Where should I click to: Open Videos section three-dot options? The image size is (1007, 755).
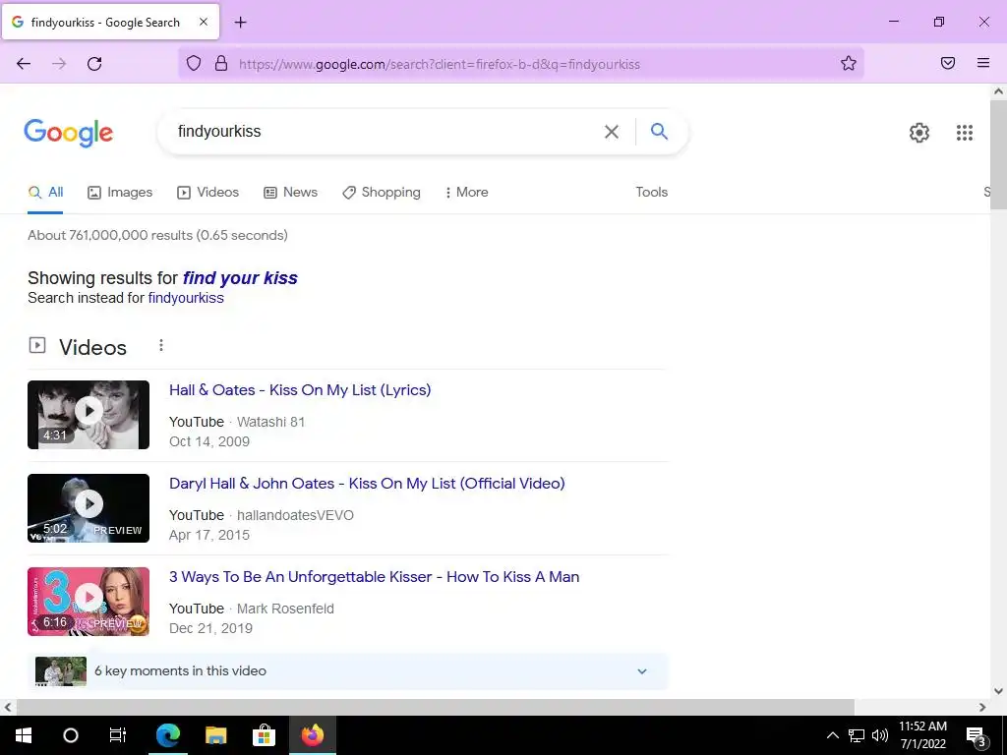[161, 345]
